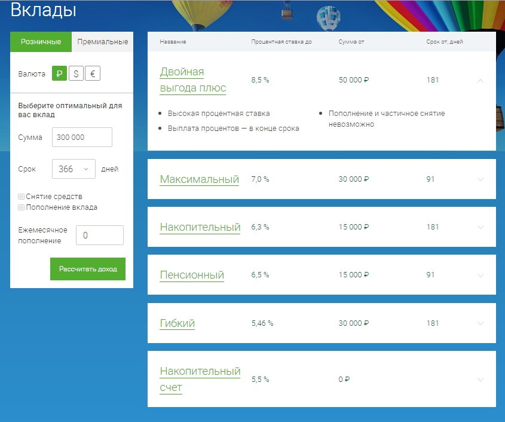
Task: Expand the Максимальный deposit details
Action: coord(480,179)
